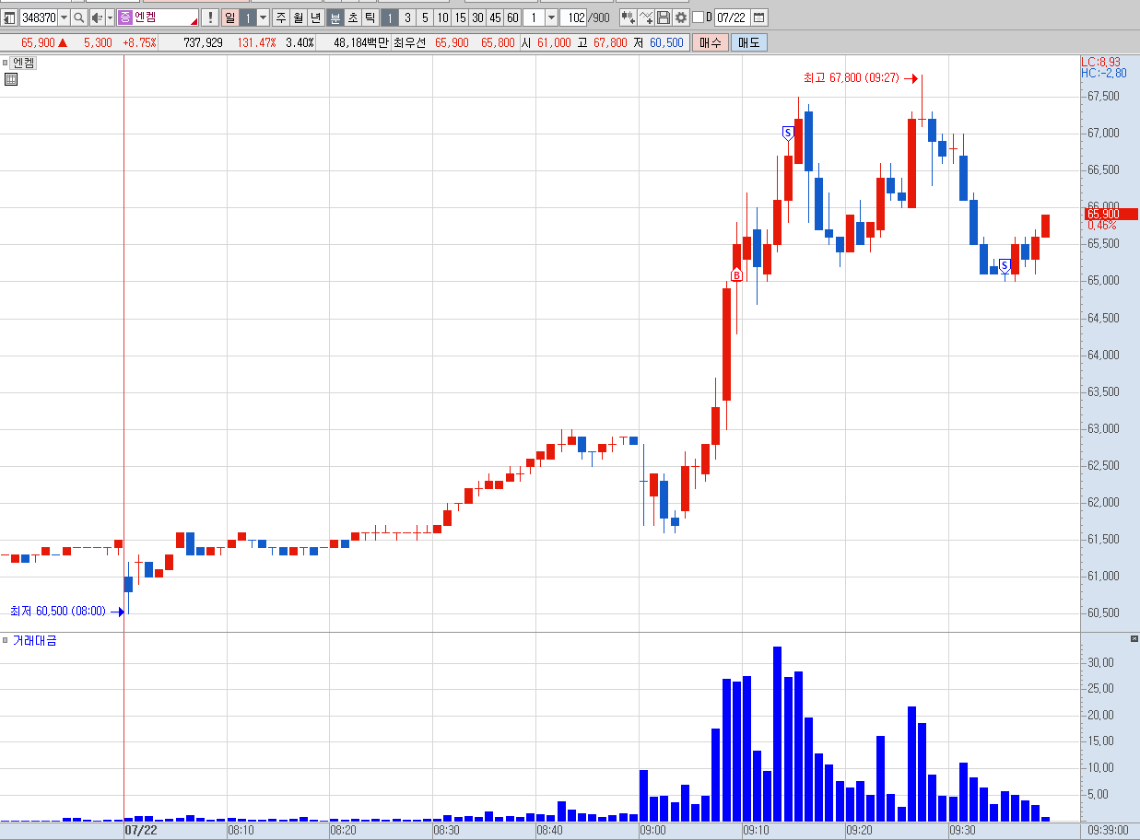Click the add indicator line icon
The height and width of the screenshot is (840, 1140).
646,17
